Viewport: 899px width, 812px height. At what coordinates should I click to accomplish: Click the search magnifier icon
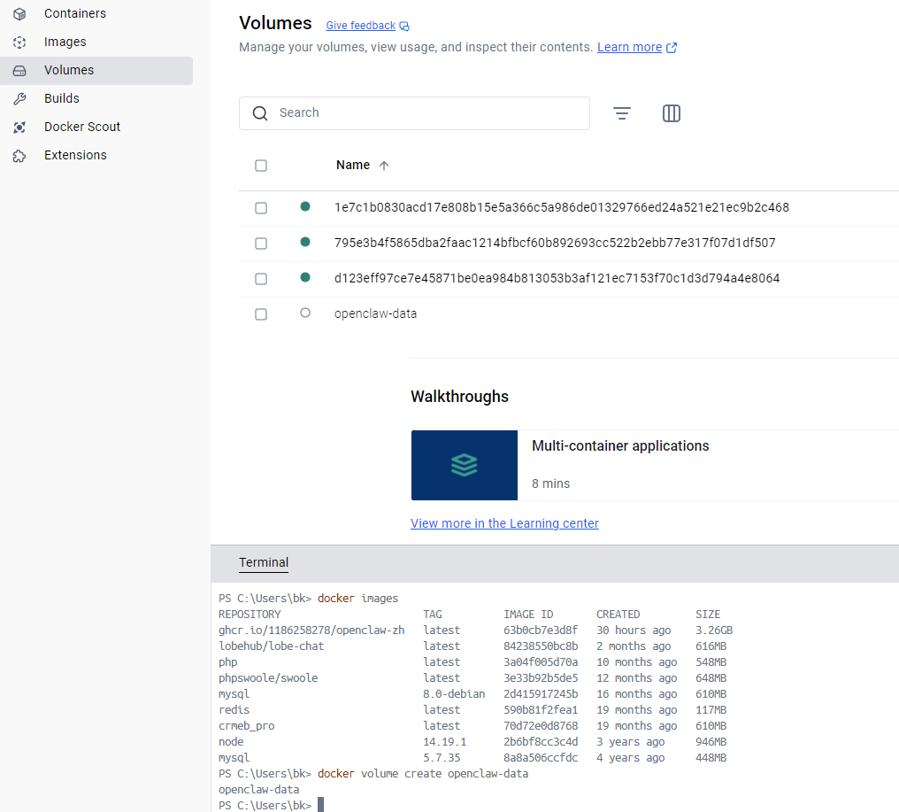(x=260, y=113)
